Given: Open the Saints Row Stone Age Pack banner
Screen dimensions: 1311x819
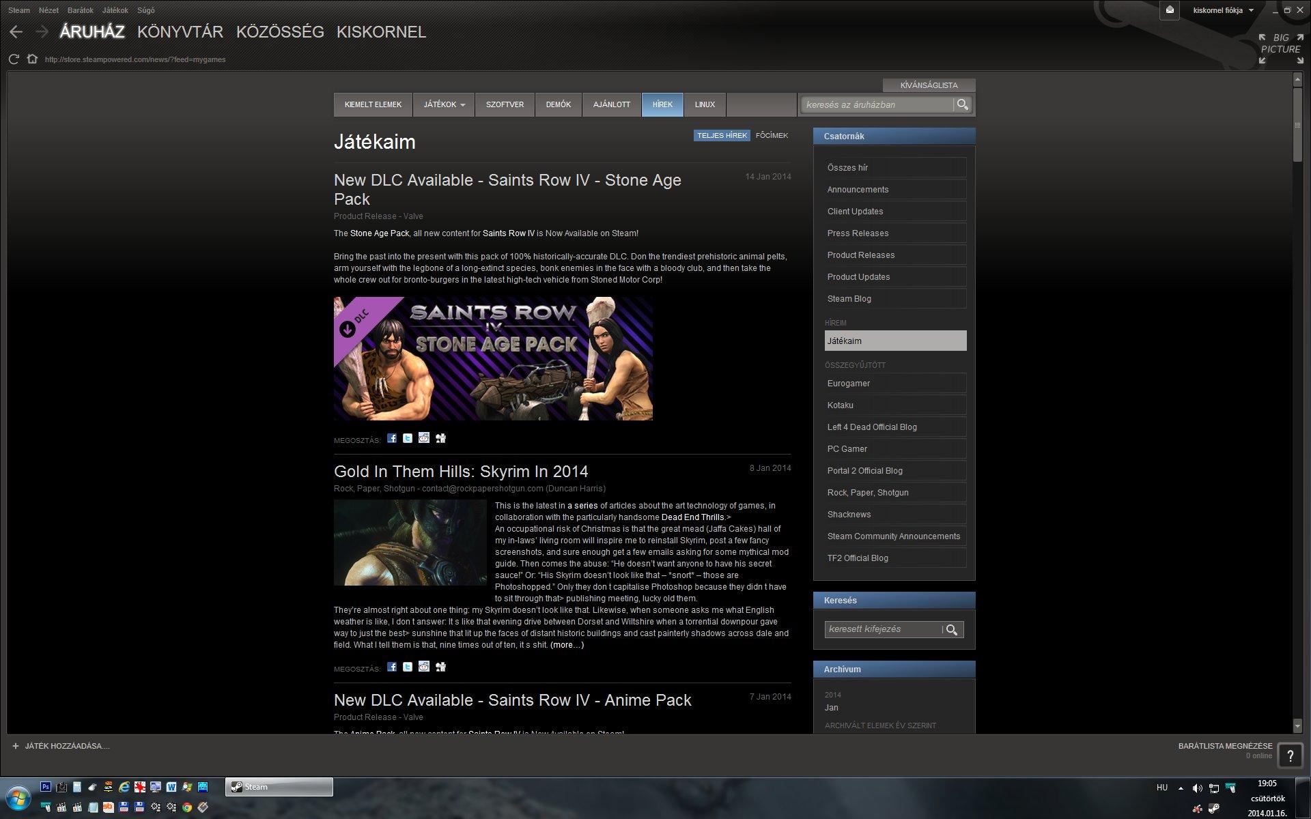Looking at the screenshot, I should pos(493,358).
